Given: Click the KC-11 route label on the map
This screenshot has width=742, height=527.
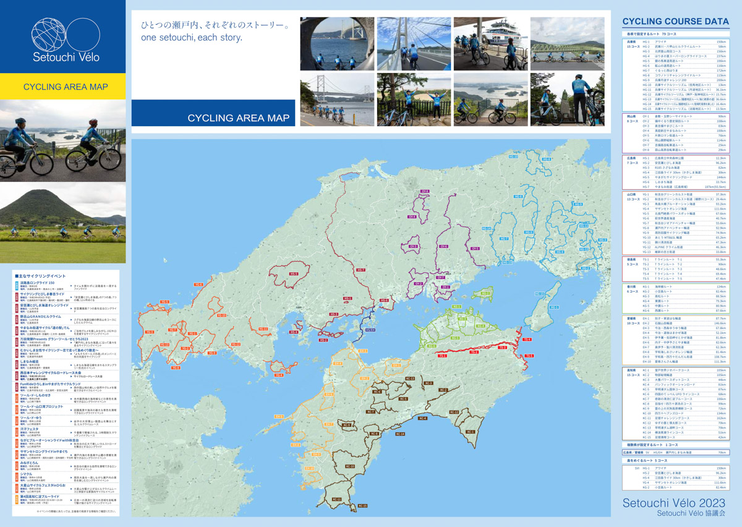Looking at the screenshot, I should click(x=337, y=499).
